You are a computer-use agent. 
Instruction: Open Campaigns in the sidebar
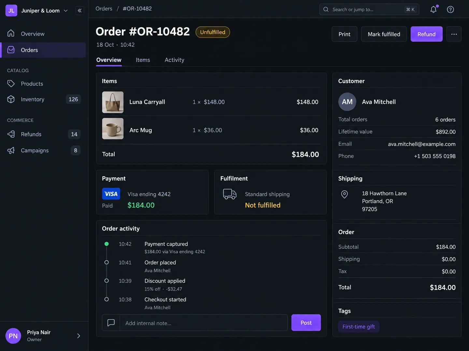(44, 150)
